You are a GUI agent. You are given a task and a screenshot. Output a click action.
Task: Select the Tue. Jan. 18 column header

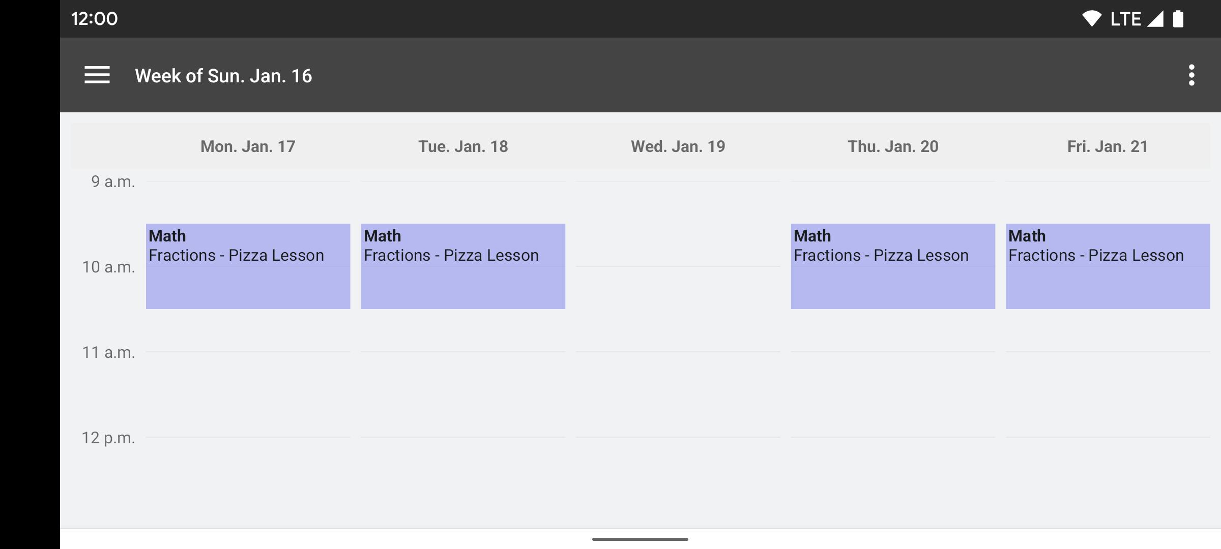[x=463, y=146]
